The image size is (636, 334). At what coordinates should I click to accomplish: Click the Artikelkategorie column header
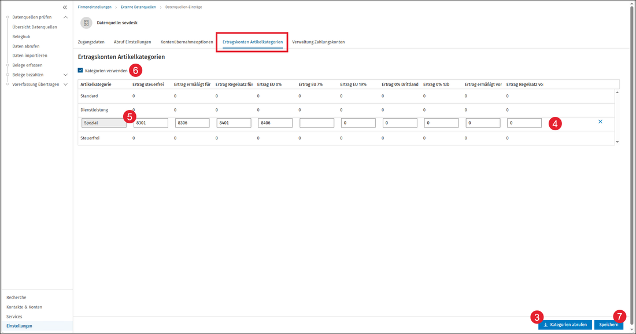(96, 85)
